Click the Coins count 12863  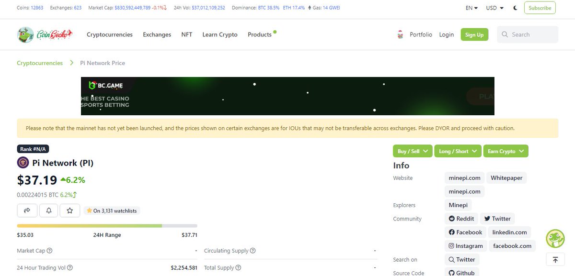point(37,8)
